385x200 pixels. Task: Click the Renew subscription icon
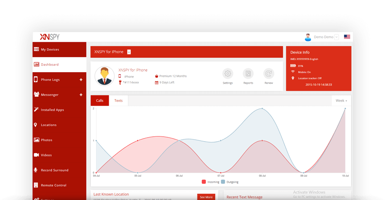tap(269, 73)
